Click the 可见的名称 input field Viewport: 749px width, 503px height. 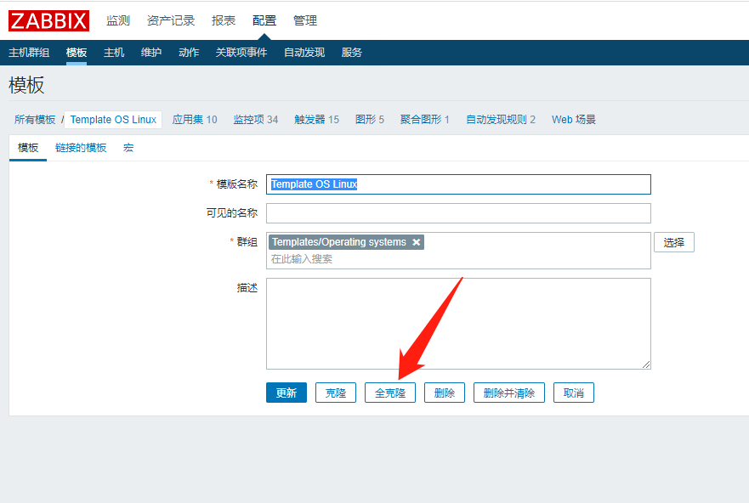click(458, 213)
